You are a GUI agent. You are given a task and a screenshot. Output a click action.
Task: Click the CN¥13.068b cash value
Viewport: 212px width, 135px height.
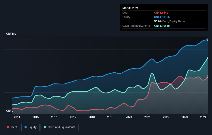[x=162, y=26]
